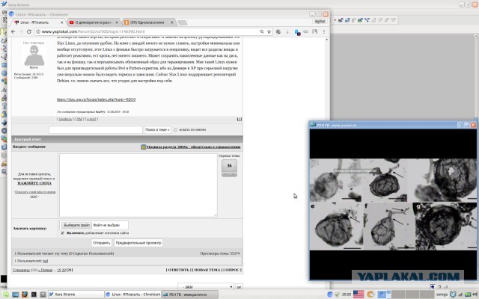
Task: Select Linux - ЯПлакалъ Chromium taskbar button
Action: (133, 295)
